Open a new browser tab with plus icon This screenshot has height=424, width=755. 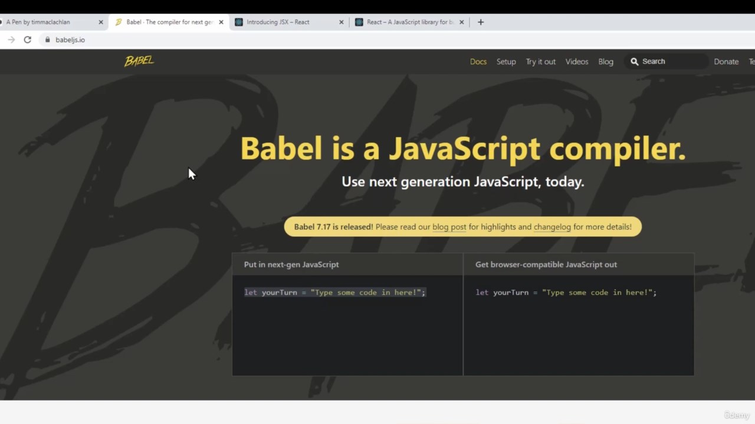481,22
